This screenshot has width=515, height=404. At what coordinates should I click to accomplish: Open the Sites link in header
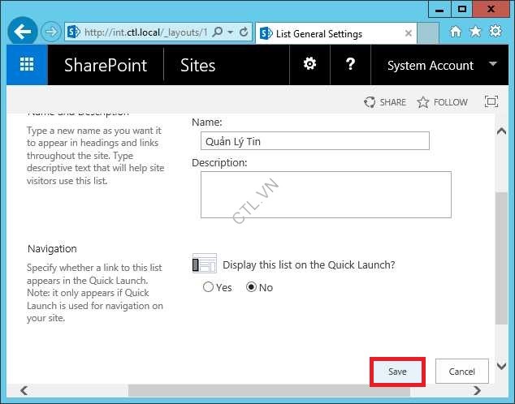coord(197,66)
